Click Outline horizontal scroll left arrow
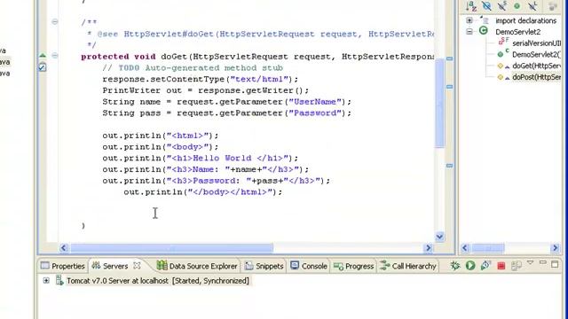Image resolution: width=568 pixels, height=319 pixels. point(465,248)
